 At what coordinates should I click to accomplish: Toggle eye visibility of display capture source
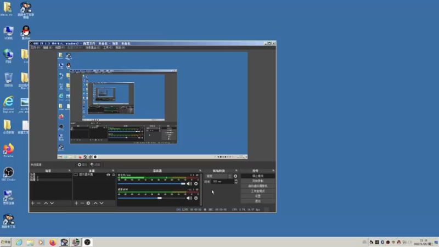108,175
